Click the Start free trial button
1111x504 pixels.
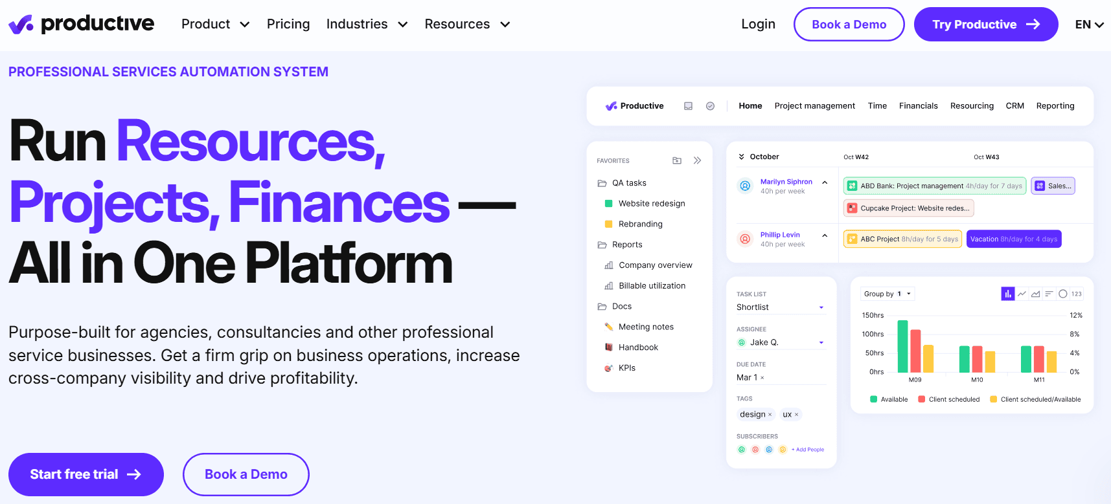[86, 474]
